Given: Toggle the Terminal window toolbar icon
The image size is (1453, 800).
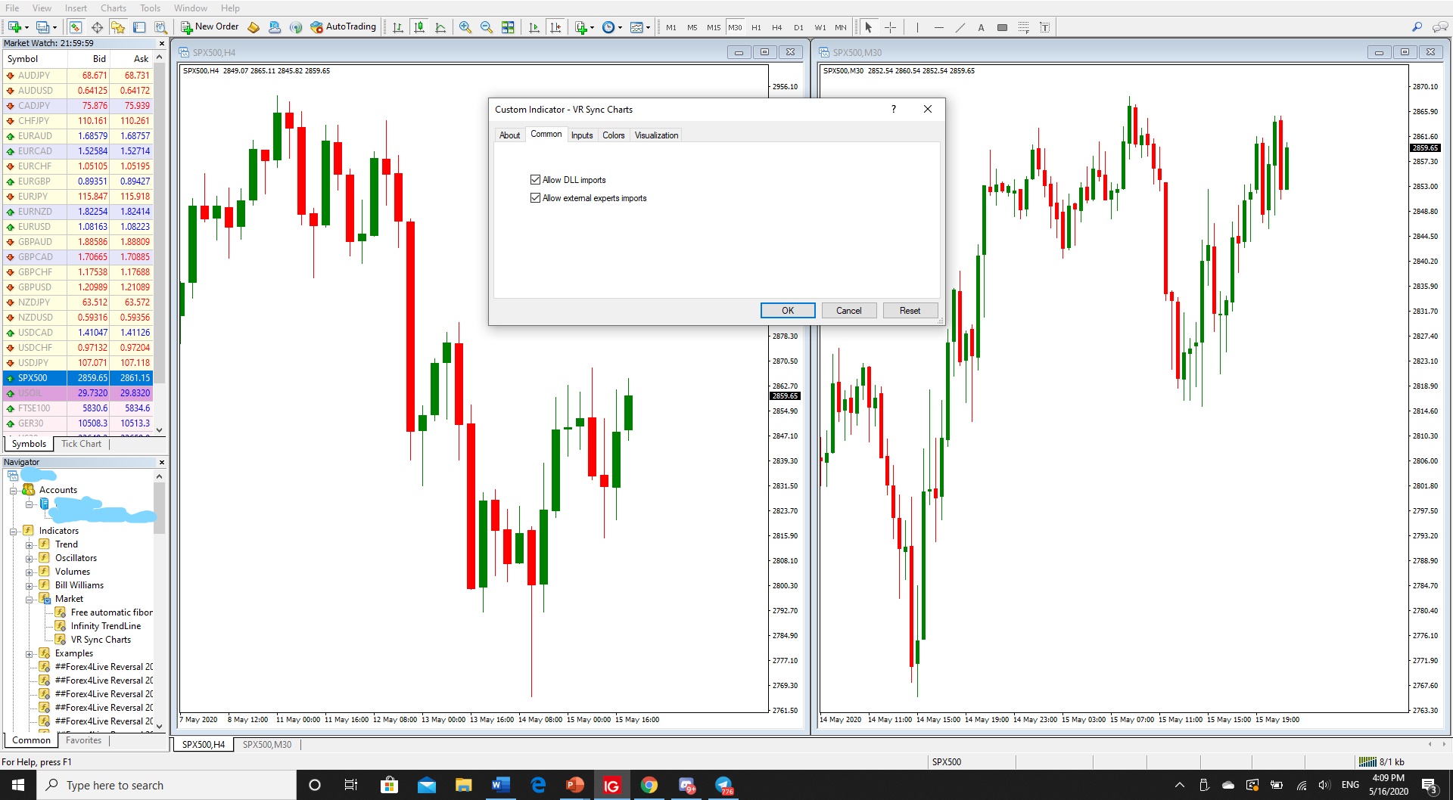Looking at the screenshot, I should coord(139,27).
